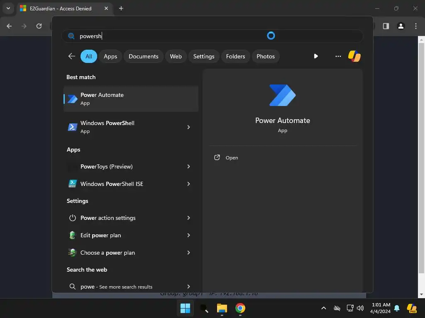
Task: Open the Windows Start button on taskbar
Action: (x=186, y=308)
